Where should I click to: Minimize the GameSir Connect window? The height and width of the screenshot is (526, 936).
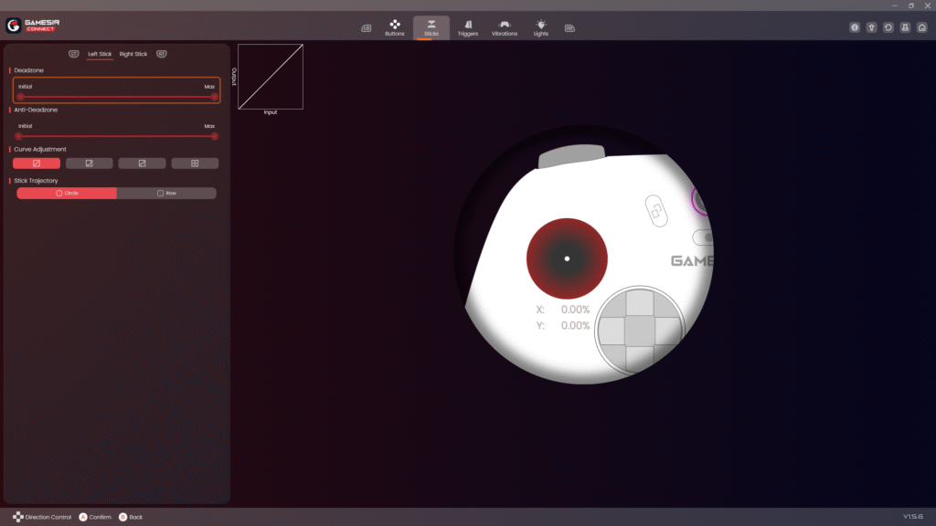point(895,5)
